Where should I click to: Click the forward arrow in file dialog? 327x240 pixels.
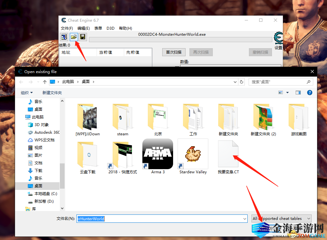pos(31,82)
